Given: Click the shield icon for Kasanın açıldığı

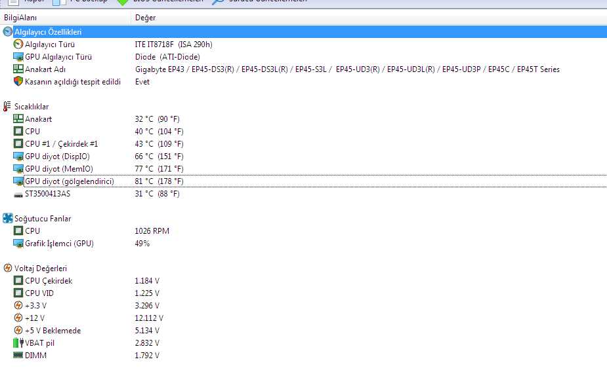Looking at the screenshot, I should (18, 82).
